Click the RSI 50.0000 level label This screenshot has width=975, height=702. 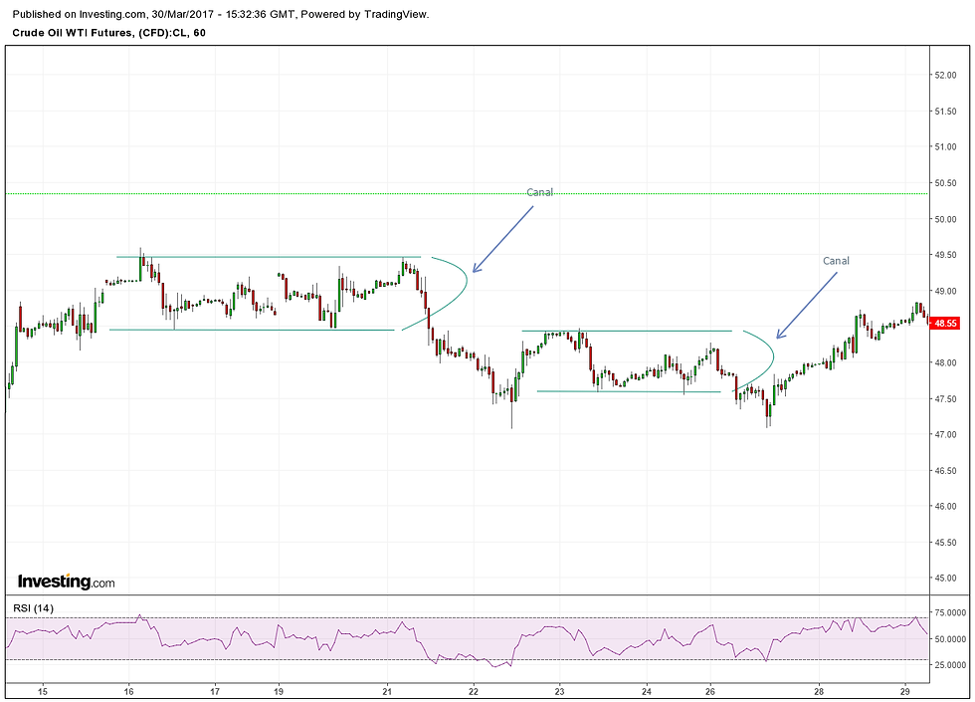click(949, 639)
